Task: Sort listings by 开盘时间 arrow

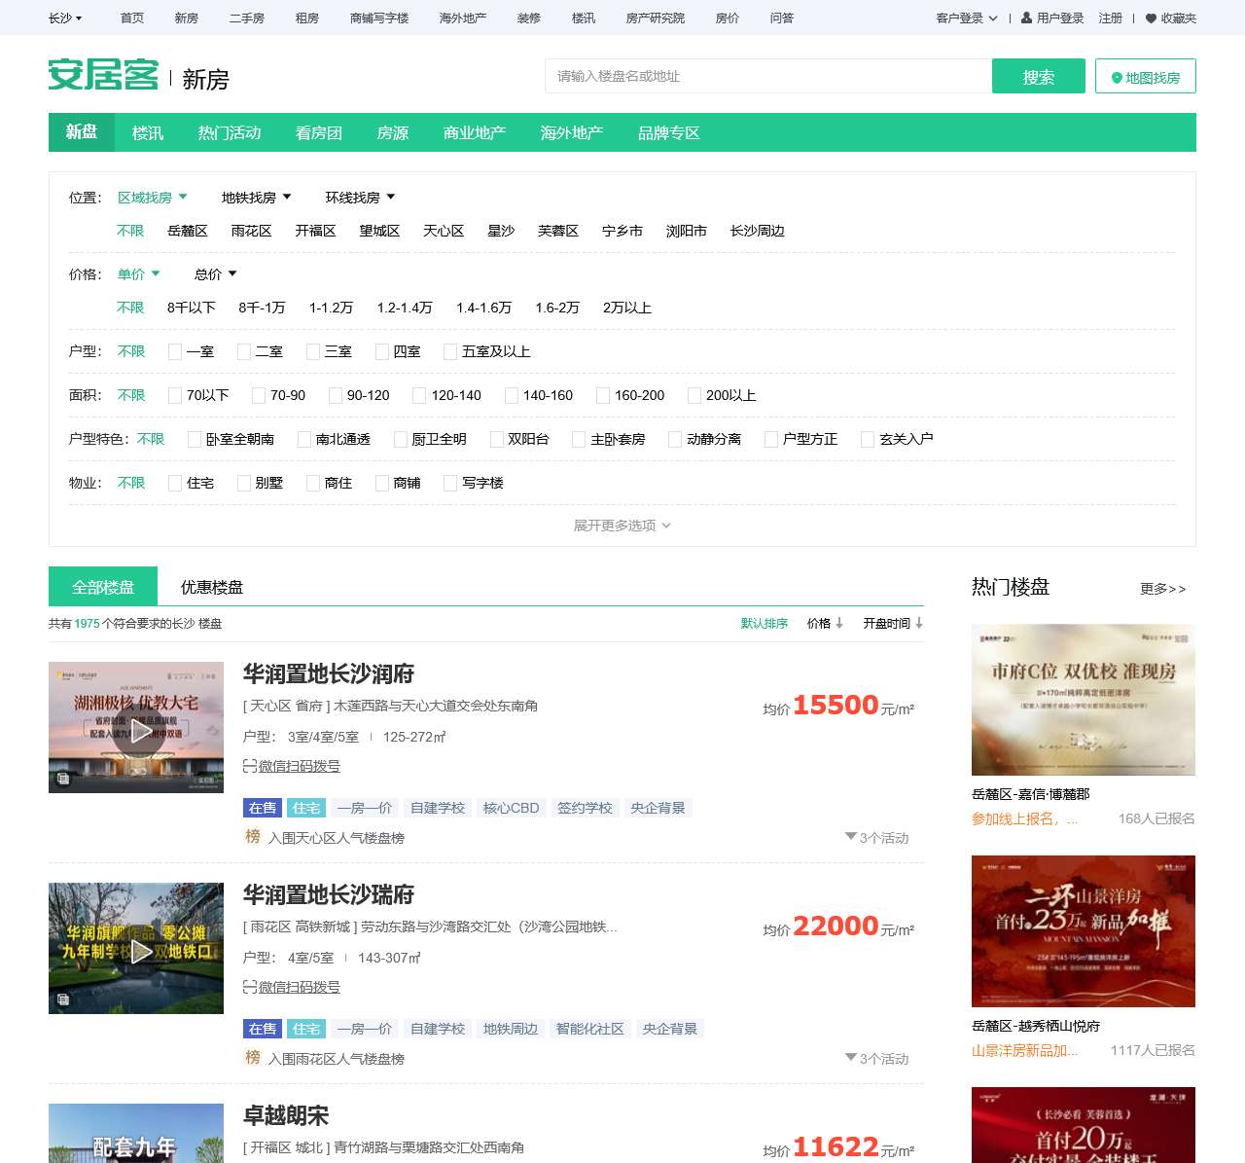Action: [918, 623]
